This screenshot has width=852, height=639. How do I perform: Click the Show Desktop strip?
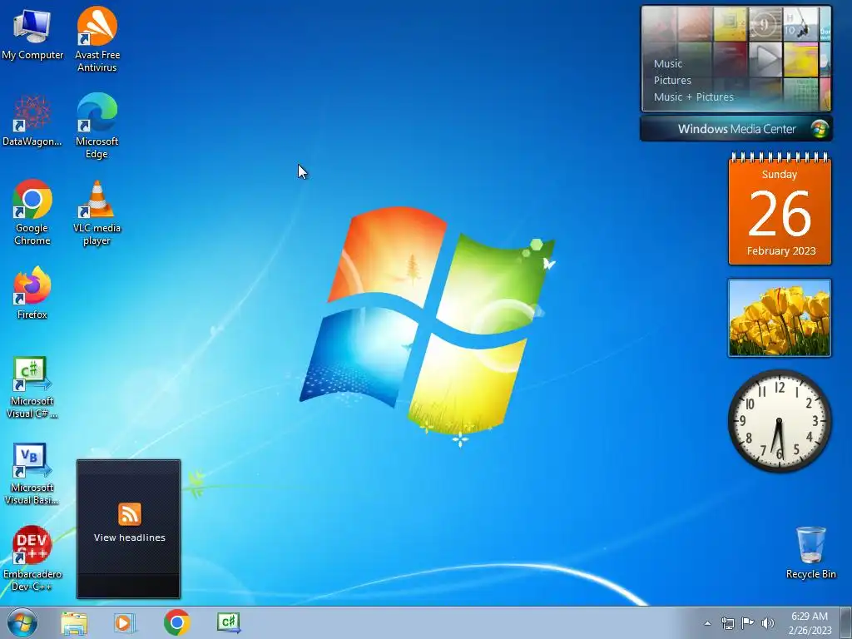point(846,622)
